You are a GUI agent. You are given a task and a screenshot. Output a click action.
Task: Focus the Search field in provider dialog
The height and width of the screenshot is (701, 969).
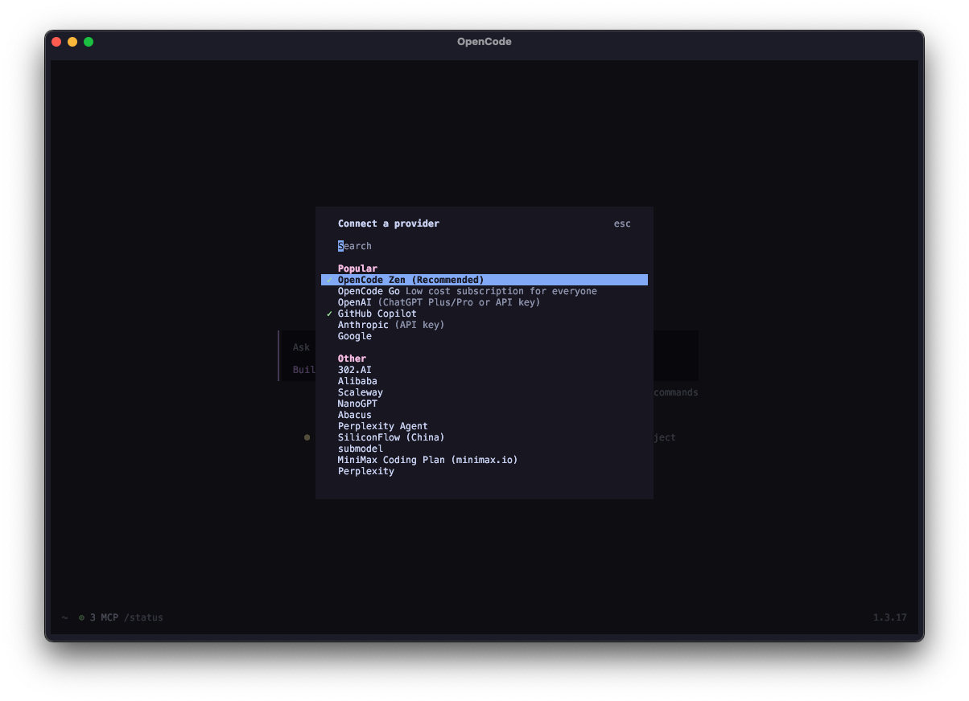pos(484,246)
